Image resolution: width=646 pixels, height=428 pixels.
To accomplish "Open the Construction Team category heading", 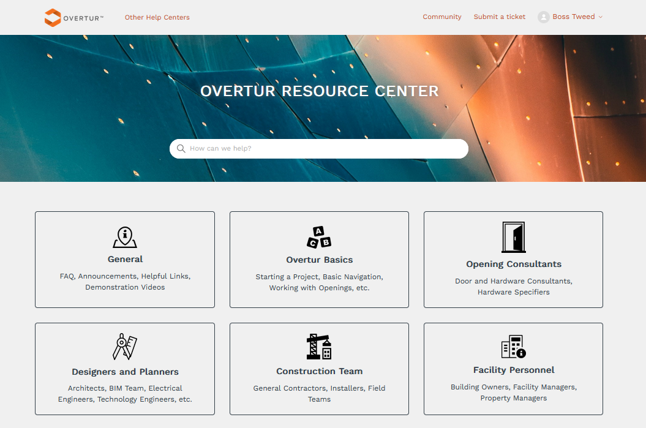I will [x=319, y=371].
